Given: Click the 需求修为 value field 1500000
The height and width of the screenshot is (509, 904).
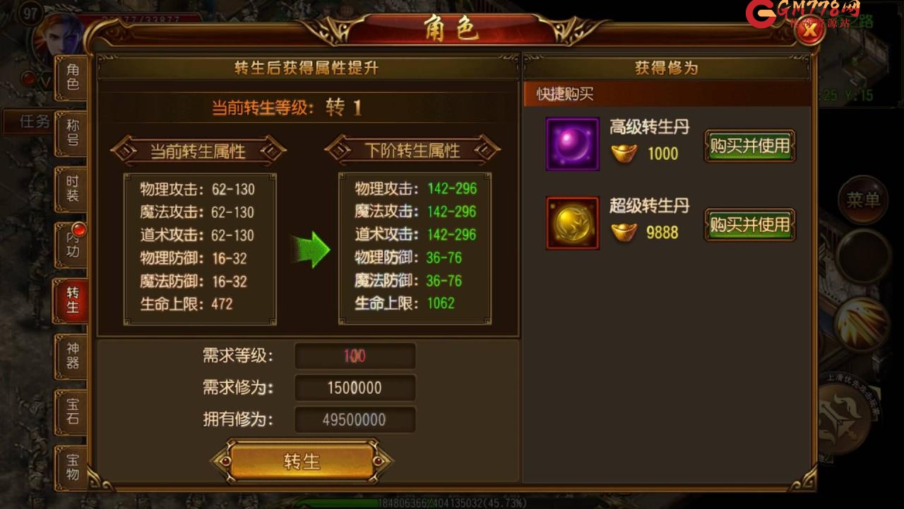Looking at the screenshot, I should click(355, 388).
